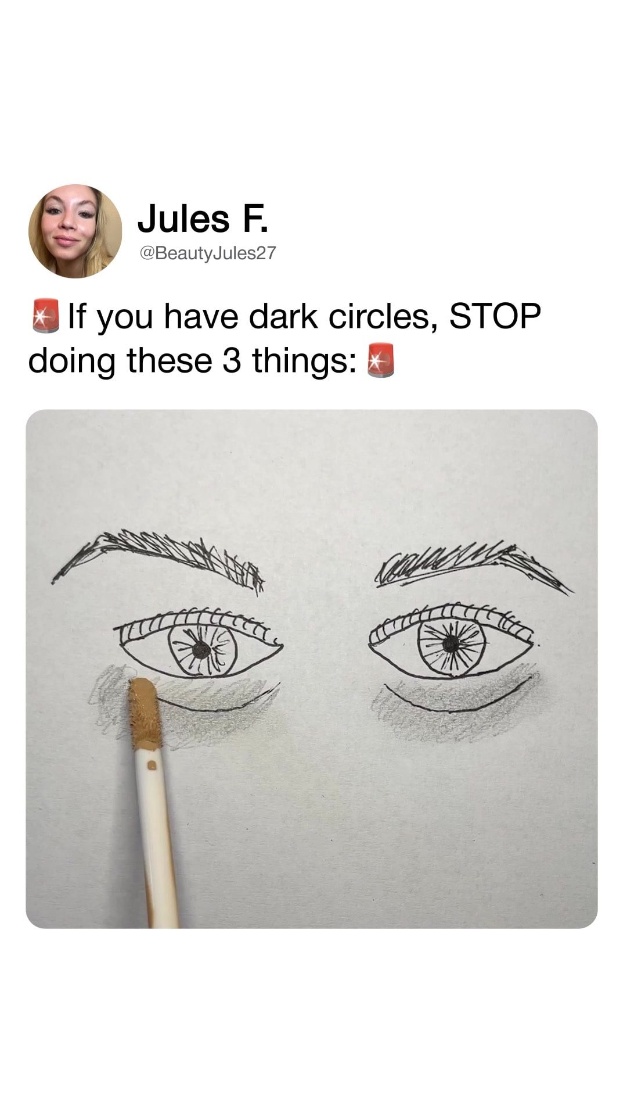Click the words "dark circles" in the post
Screen dimensions: 627x1116
pyautogui.click(x=341, y=317)
